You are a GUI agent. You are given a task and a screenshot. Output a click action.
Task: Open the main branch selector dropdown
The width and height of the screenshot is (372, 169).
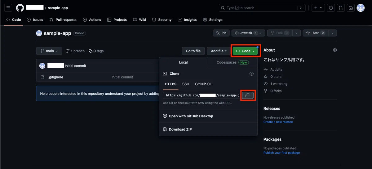click(49, 51)
